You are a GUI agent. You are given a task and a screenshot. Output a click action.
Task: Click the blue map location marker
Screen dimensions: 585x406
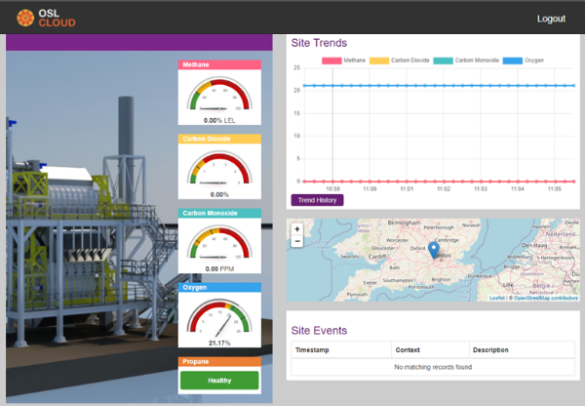433,250
